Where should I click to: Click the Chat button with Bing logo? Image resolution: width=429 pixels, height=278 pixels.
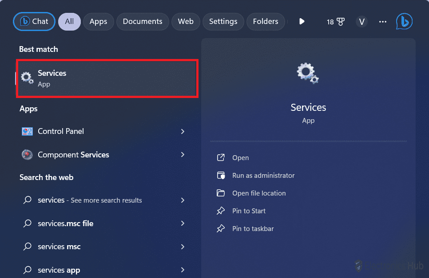coord(34,21)
